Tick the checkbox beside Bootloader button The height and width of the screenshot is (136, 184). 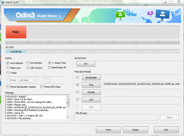pyautogui.click(x=78, y=77)
